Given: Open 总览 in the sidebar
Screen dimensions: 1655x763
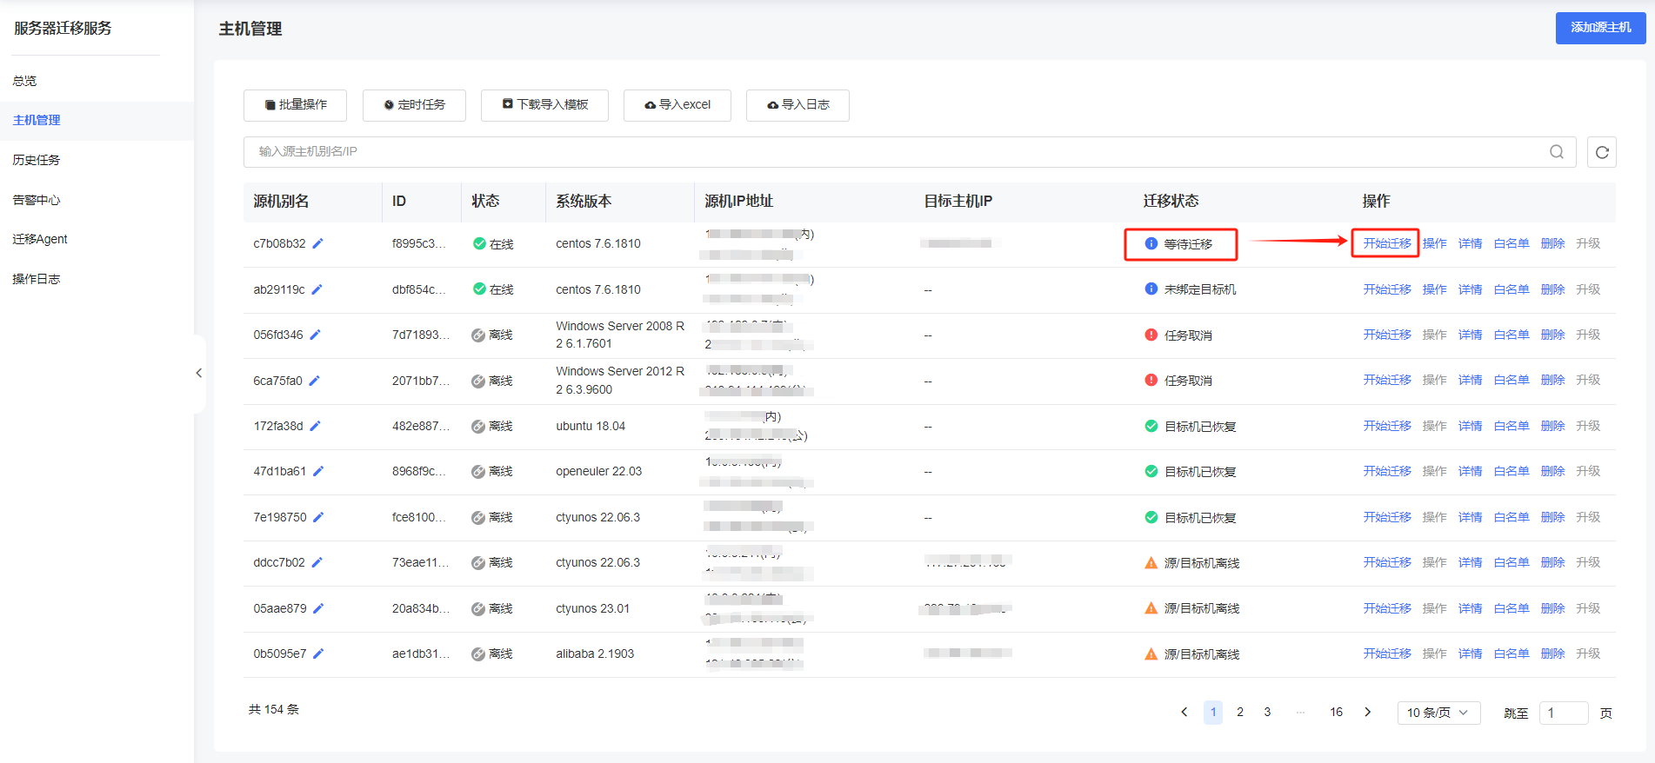Looking at the screenshot, I should tap(24, 81).
